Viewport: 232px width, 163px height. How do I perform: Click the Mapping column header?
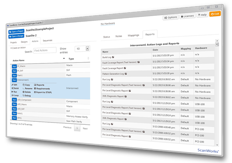pos(186,49)
